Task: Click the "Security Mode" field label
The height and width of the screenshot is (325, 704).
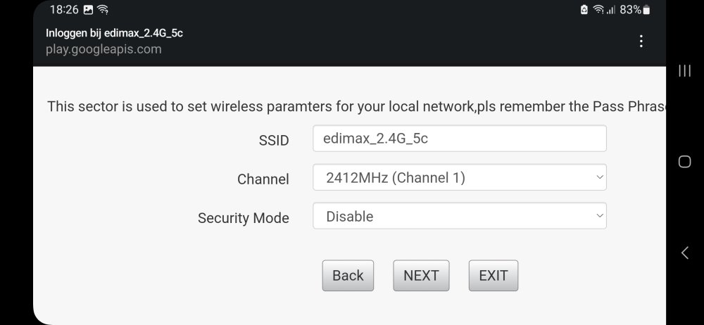Action: tap(243, 218)
